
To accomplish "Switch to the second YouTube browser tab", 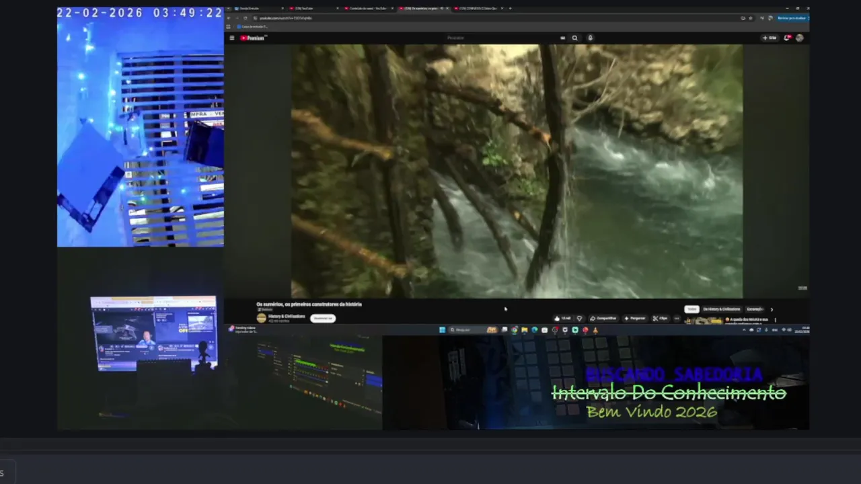I will (312, 8).
